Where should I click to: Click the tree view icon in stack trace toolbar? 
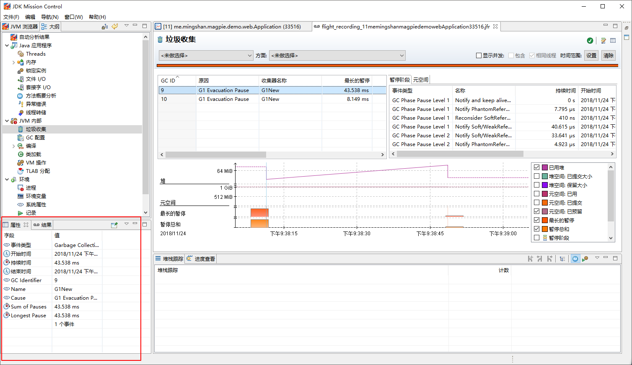click(562, 259)
